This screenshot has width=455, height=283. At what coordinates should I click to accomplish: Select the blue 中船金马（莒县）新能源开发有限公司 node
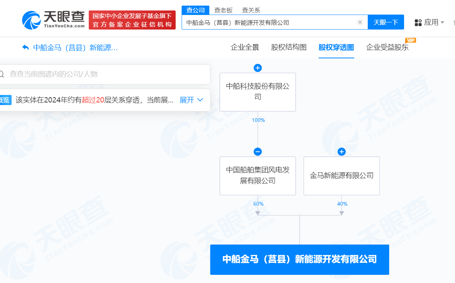click(x=300, y=259)
